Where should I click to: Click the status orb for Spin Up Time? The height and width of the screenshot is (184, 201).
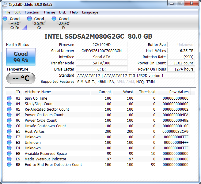[9, 98]
